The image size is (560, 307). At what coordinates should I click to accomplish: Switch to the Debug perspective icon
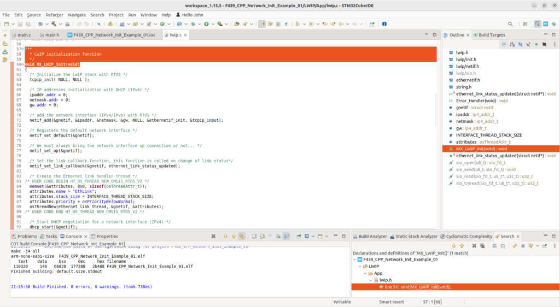coord(554,24)
